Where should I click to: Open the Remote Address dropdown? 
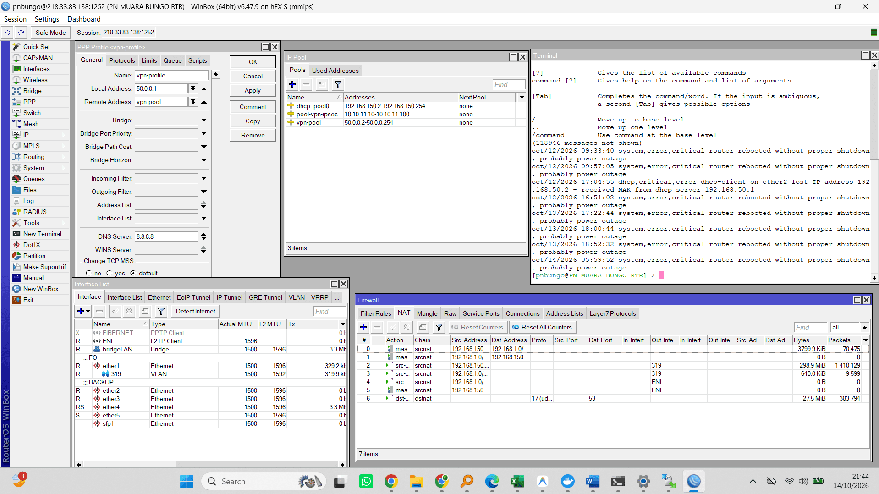click(x=193, y=102)
